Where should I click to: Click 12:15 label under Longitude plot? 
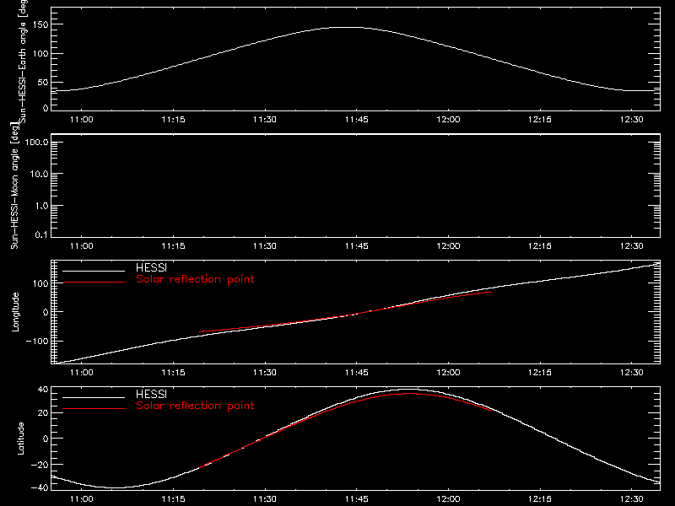540,373
